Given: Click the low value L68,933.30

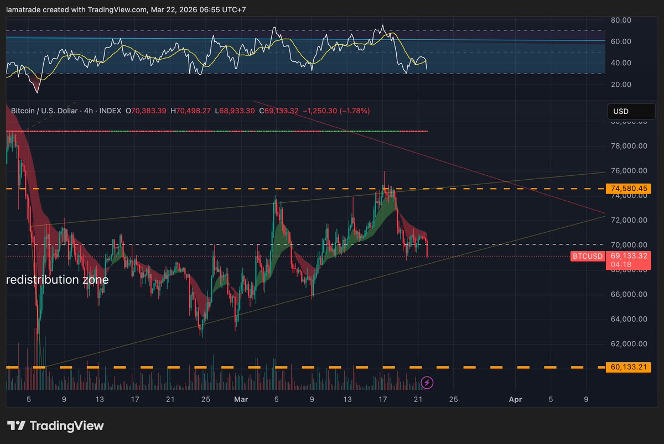Looking at the screenshot, I should 235,111.
